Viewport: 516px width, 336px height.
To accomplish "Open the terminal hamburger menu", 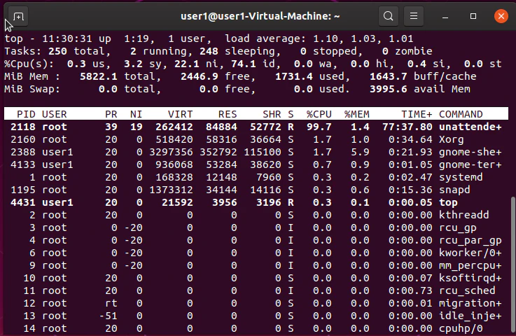I will point(414,16).
